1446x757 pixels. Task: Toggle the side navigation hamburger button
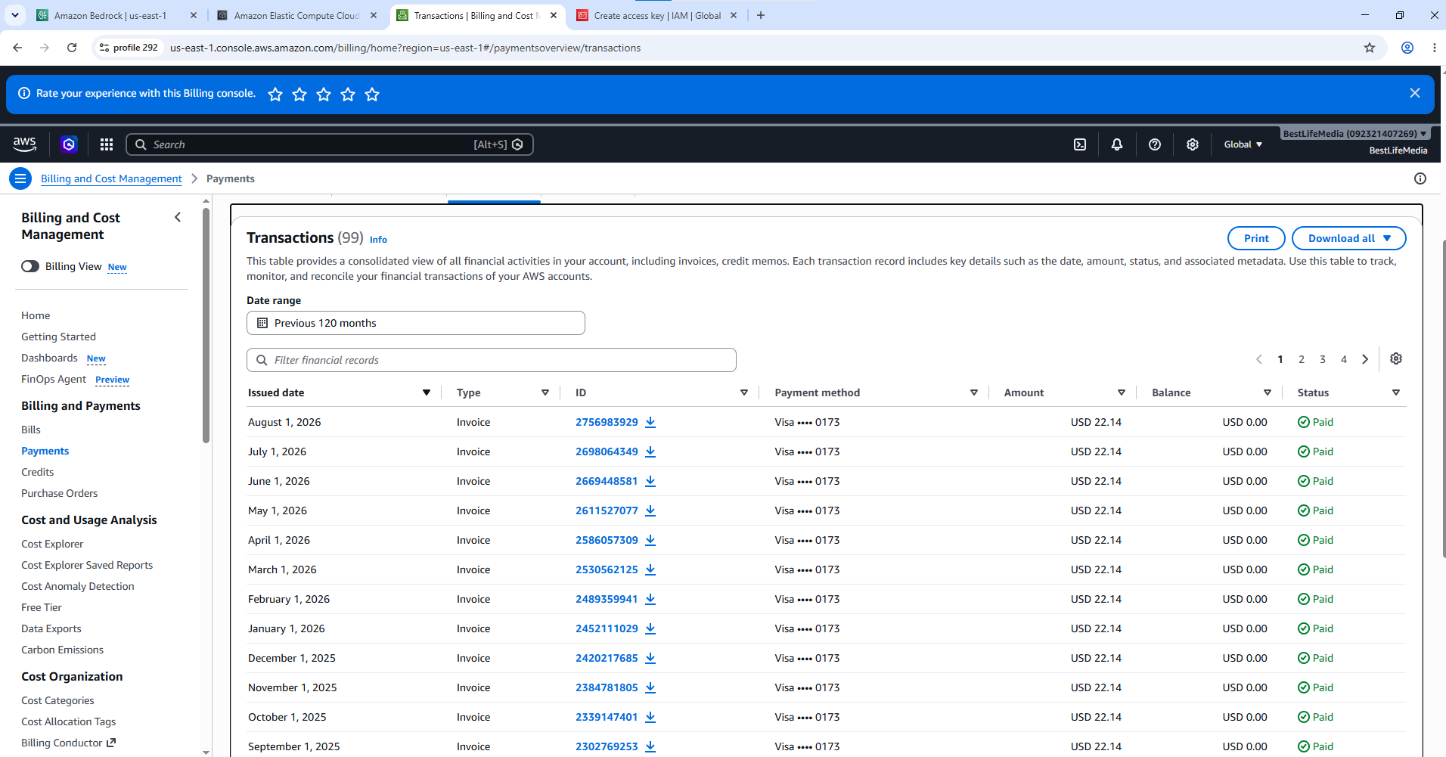(20, 178)
